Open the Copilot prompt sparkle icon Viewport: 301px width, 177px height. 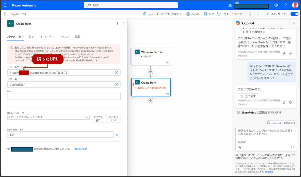(x=240, y=147)
